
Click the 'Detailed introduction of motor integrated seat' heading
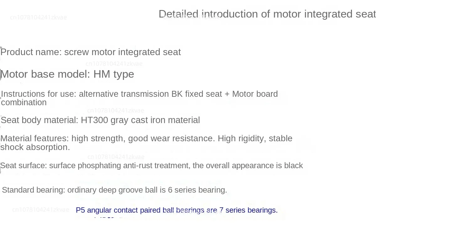click(x=267, y=14)
